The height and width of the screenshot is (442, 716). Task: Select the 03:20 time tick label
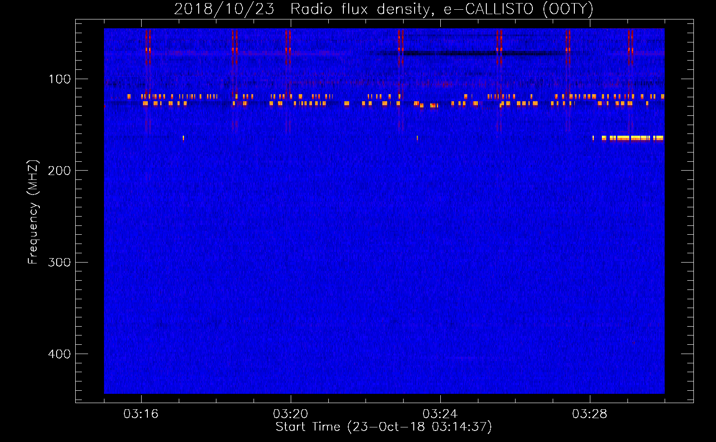click(x=290, y=414)
